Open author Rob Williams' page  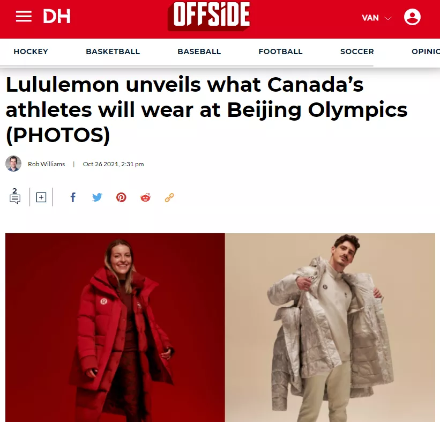[x=46, y=164]
